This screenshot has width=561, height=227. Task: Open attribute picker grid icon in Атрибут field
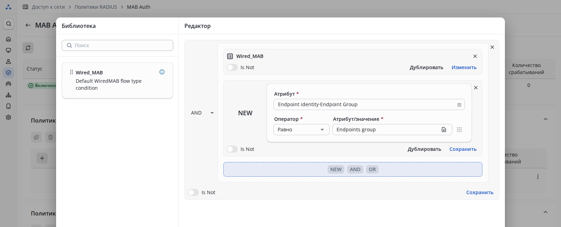[x=459, y=105]
